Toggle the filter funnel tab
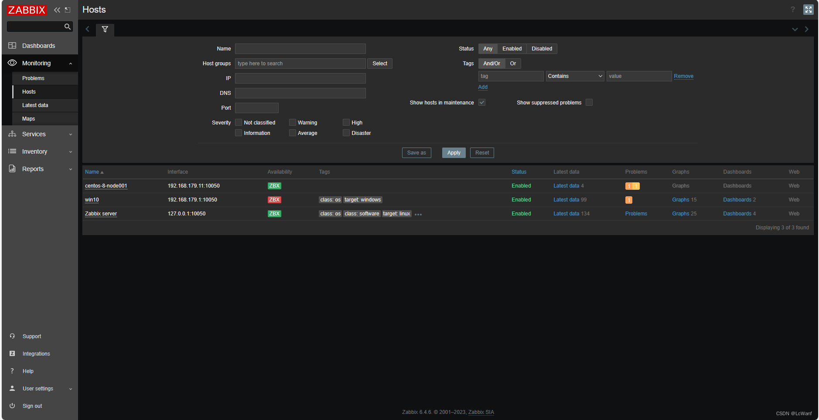 (105, 30)
